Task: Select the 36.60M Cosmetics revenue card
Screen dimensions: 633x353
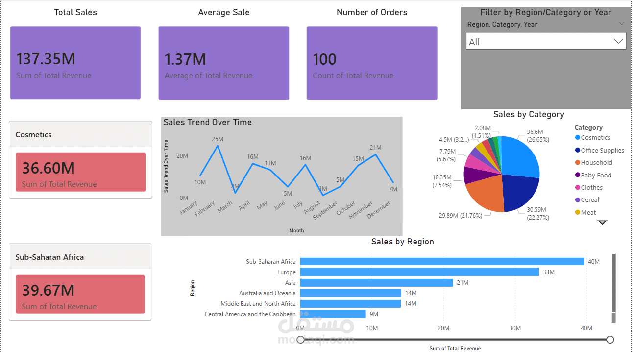Action: click(x=80, y=172)
